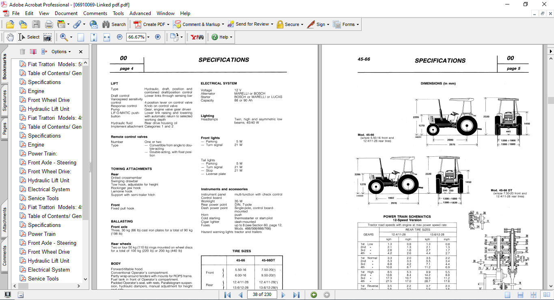Open the Pages side panel tab
Image resolution: width=554 pixels, height=300 pixels.
click(x=4, y=129)
